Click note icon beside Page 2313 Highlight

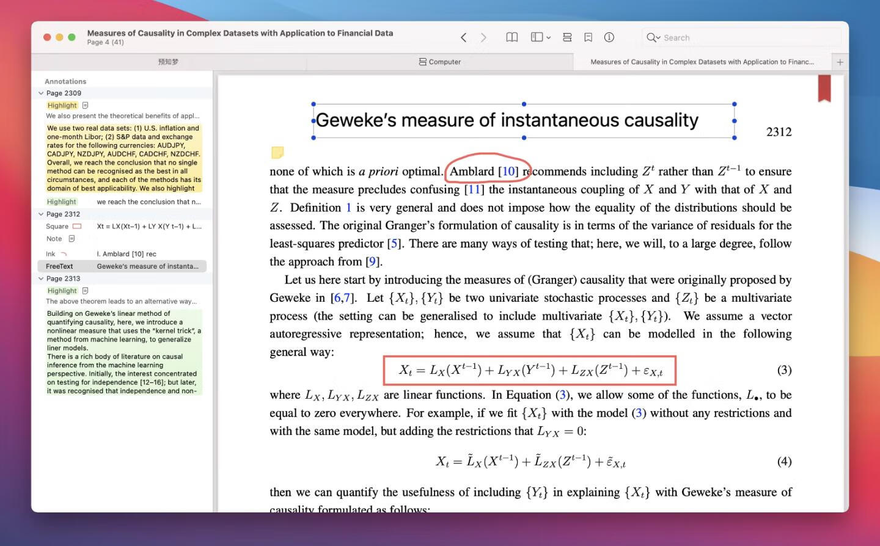coord(85,291)
